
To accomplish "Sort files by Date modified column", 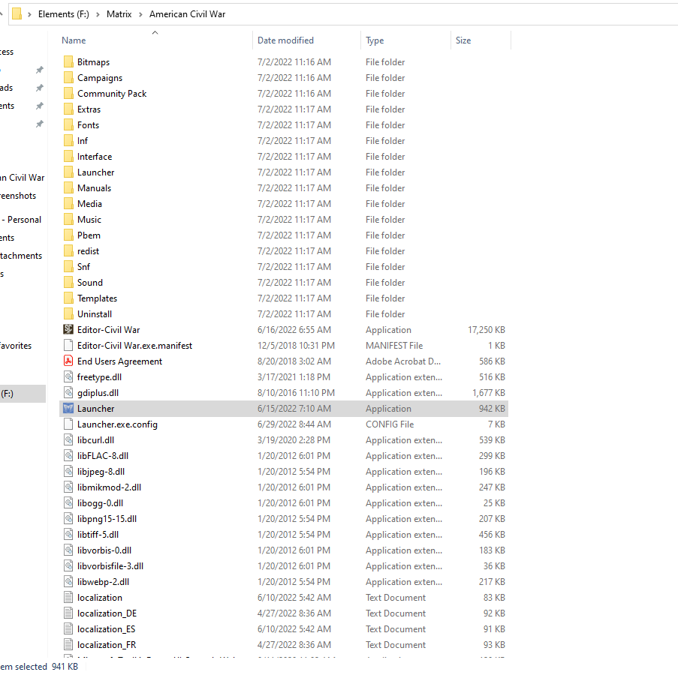I will (x=285, y=40).
